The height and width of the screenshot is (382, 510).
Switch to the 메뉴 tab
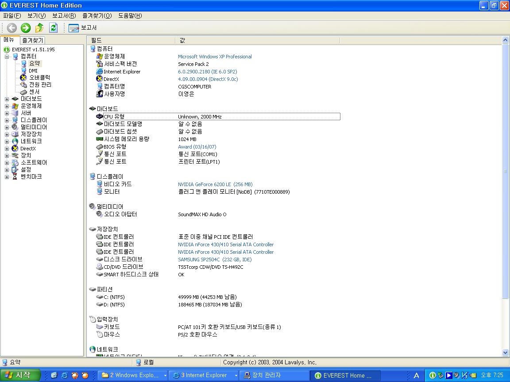coord(9,40)
